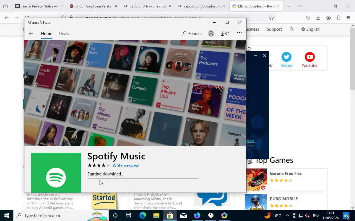Switch to the CapCut All-in-one video tab

pos(148,6)
